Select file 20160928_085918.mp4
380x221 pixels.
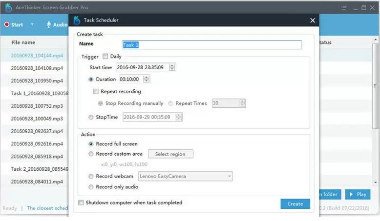tap(37, 157)
